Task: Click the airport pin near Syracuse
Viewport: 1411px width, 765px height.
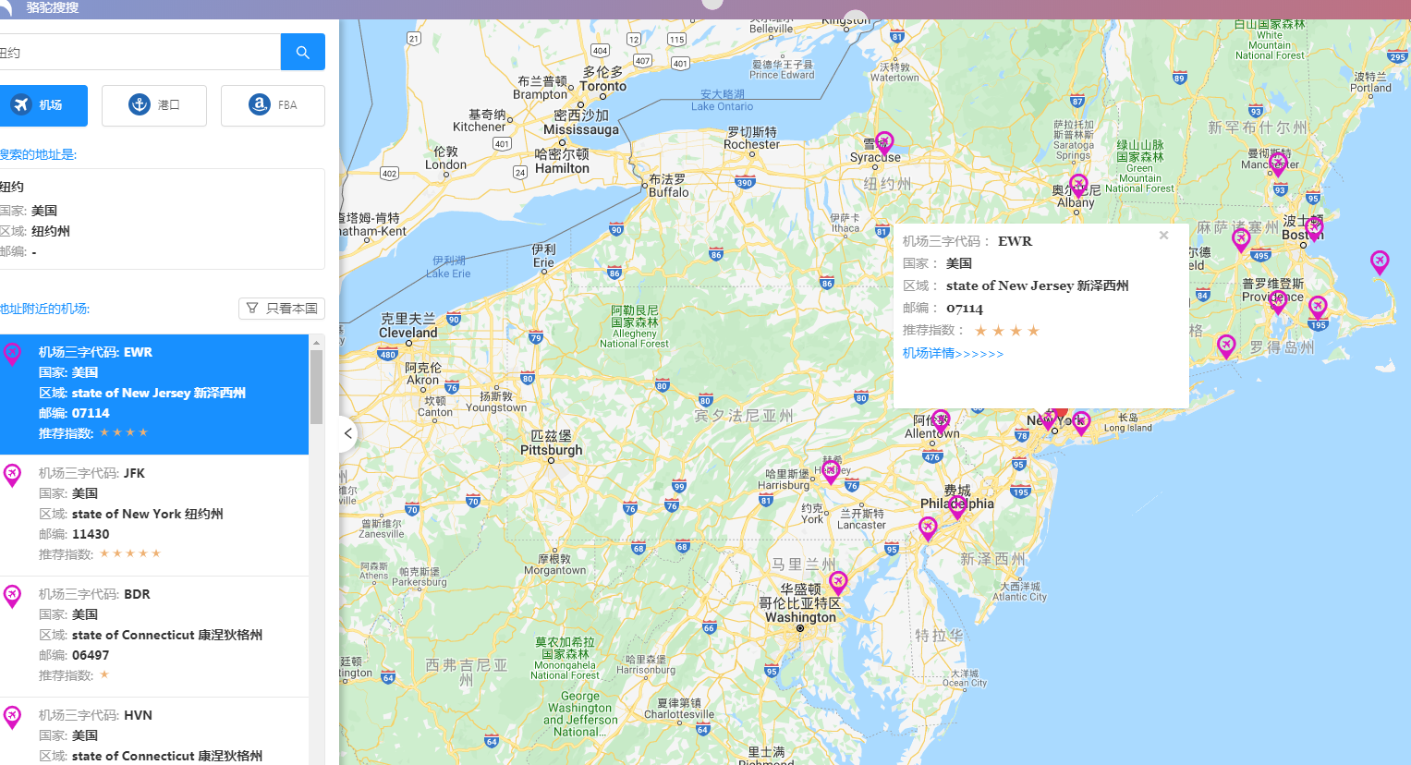Action: pos(884,140)
